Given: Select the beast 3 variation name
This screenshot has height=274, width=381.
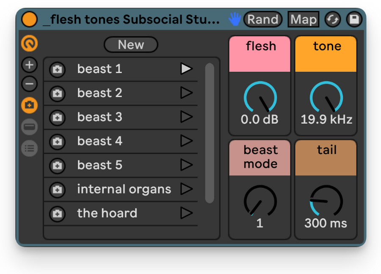Looking at the screenshot, I should coord(99,117).
